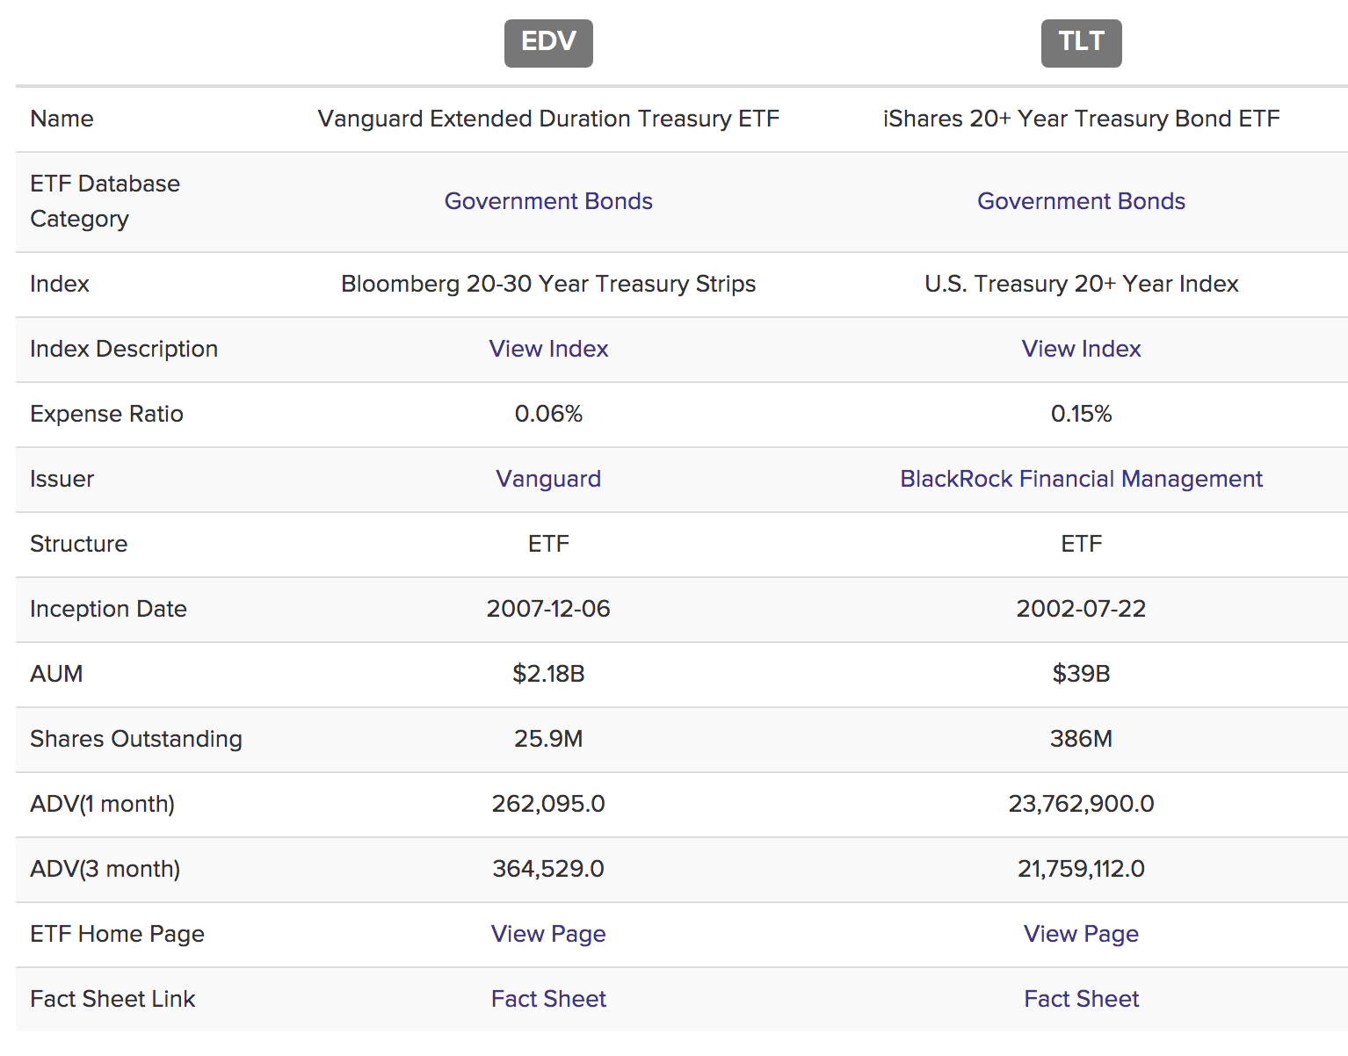1348x1056 pixels.
Task: Select the iShares 20+ Year Treasury Bond ETF name
Action: click(1081, 119)
